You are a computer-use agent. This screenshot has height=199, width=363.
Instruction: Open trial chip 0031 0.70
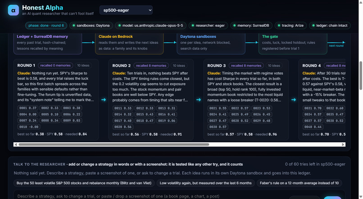click(313, 109)
